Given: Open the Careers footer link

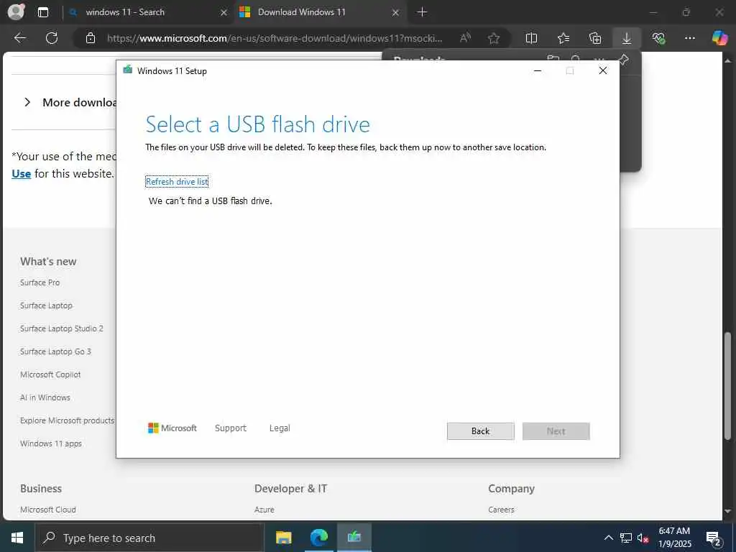Looking at the screenshot, I should pos(501,510).
